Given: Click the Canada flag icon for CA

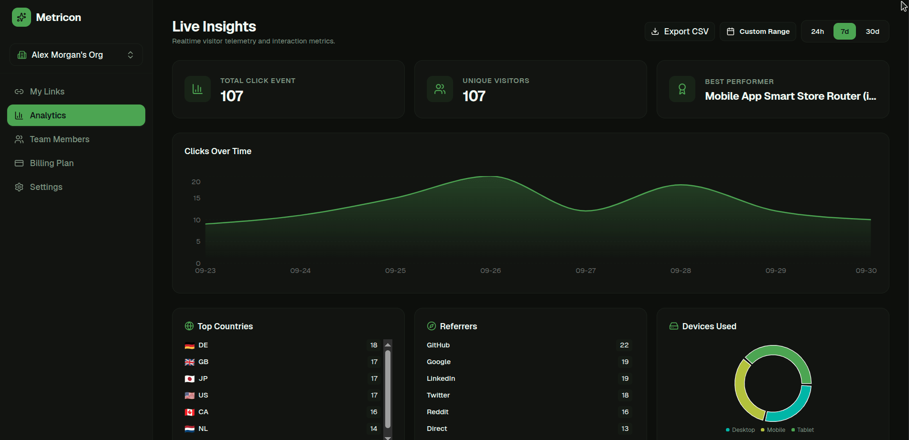Looking at the screenshot, I should (x=190, y=412).
